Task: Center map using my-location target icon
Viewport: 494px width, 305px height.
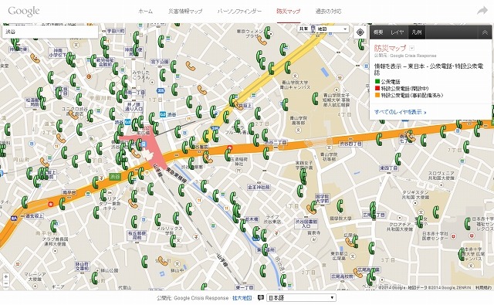Action: click(360, 32)
